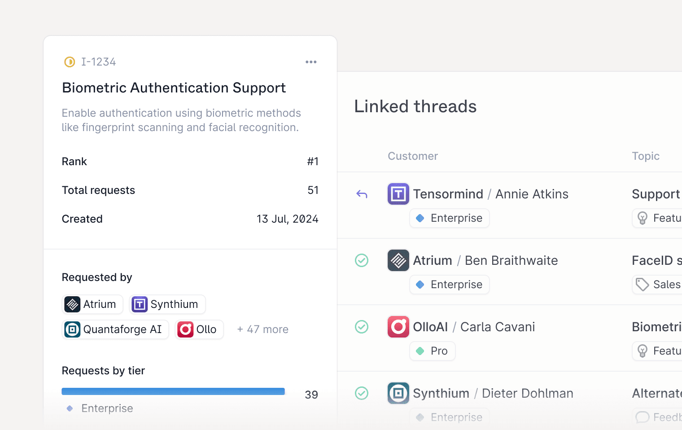Click the blue Enterprise tier progress bar
This screenshot has width=682, height=430.
pyautogui.click(x=173, y=391)
